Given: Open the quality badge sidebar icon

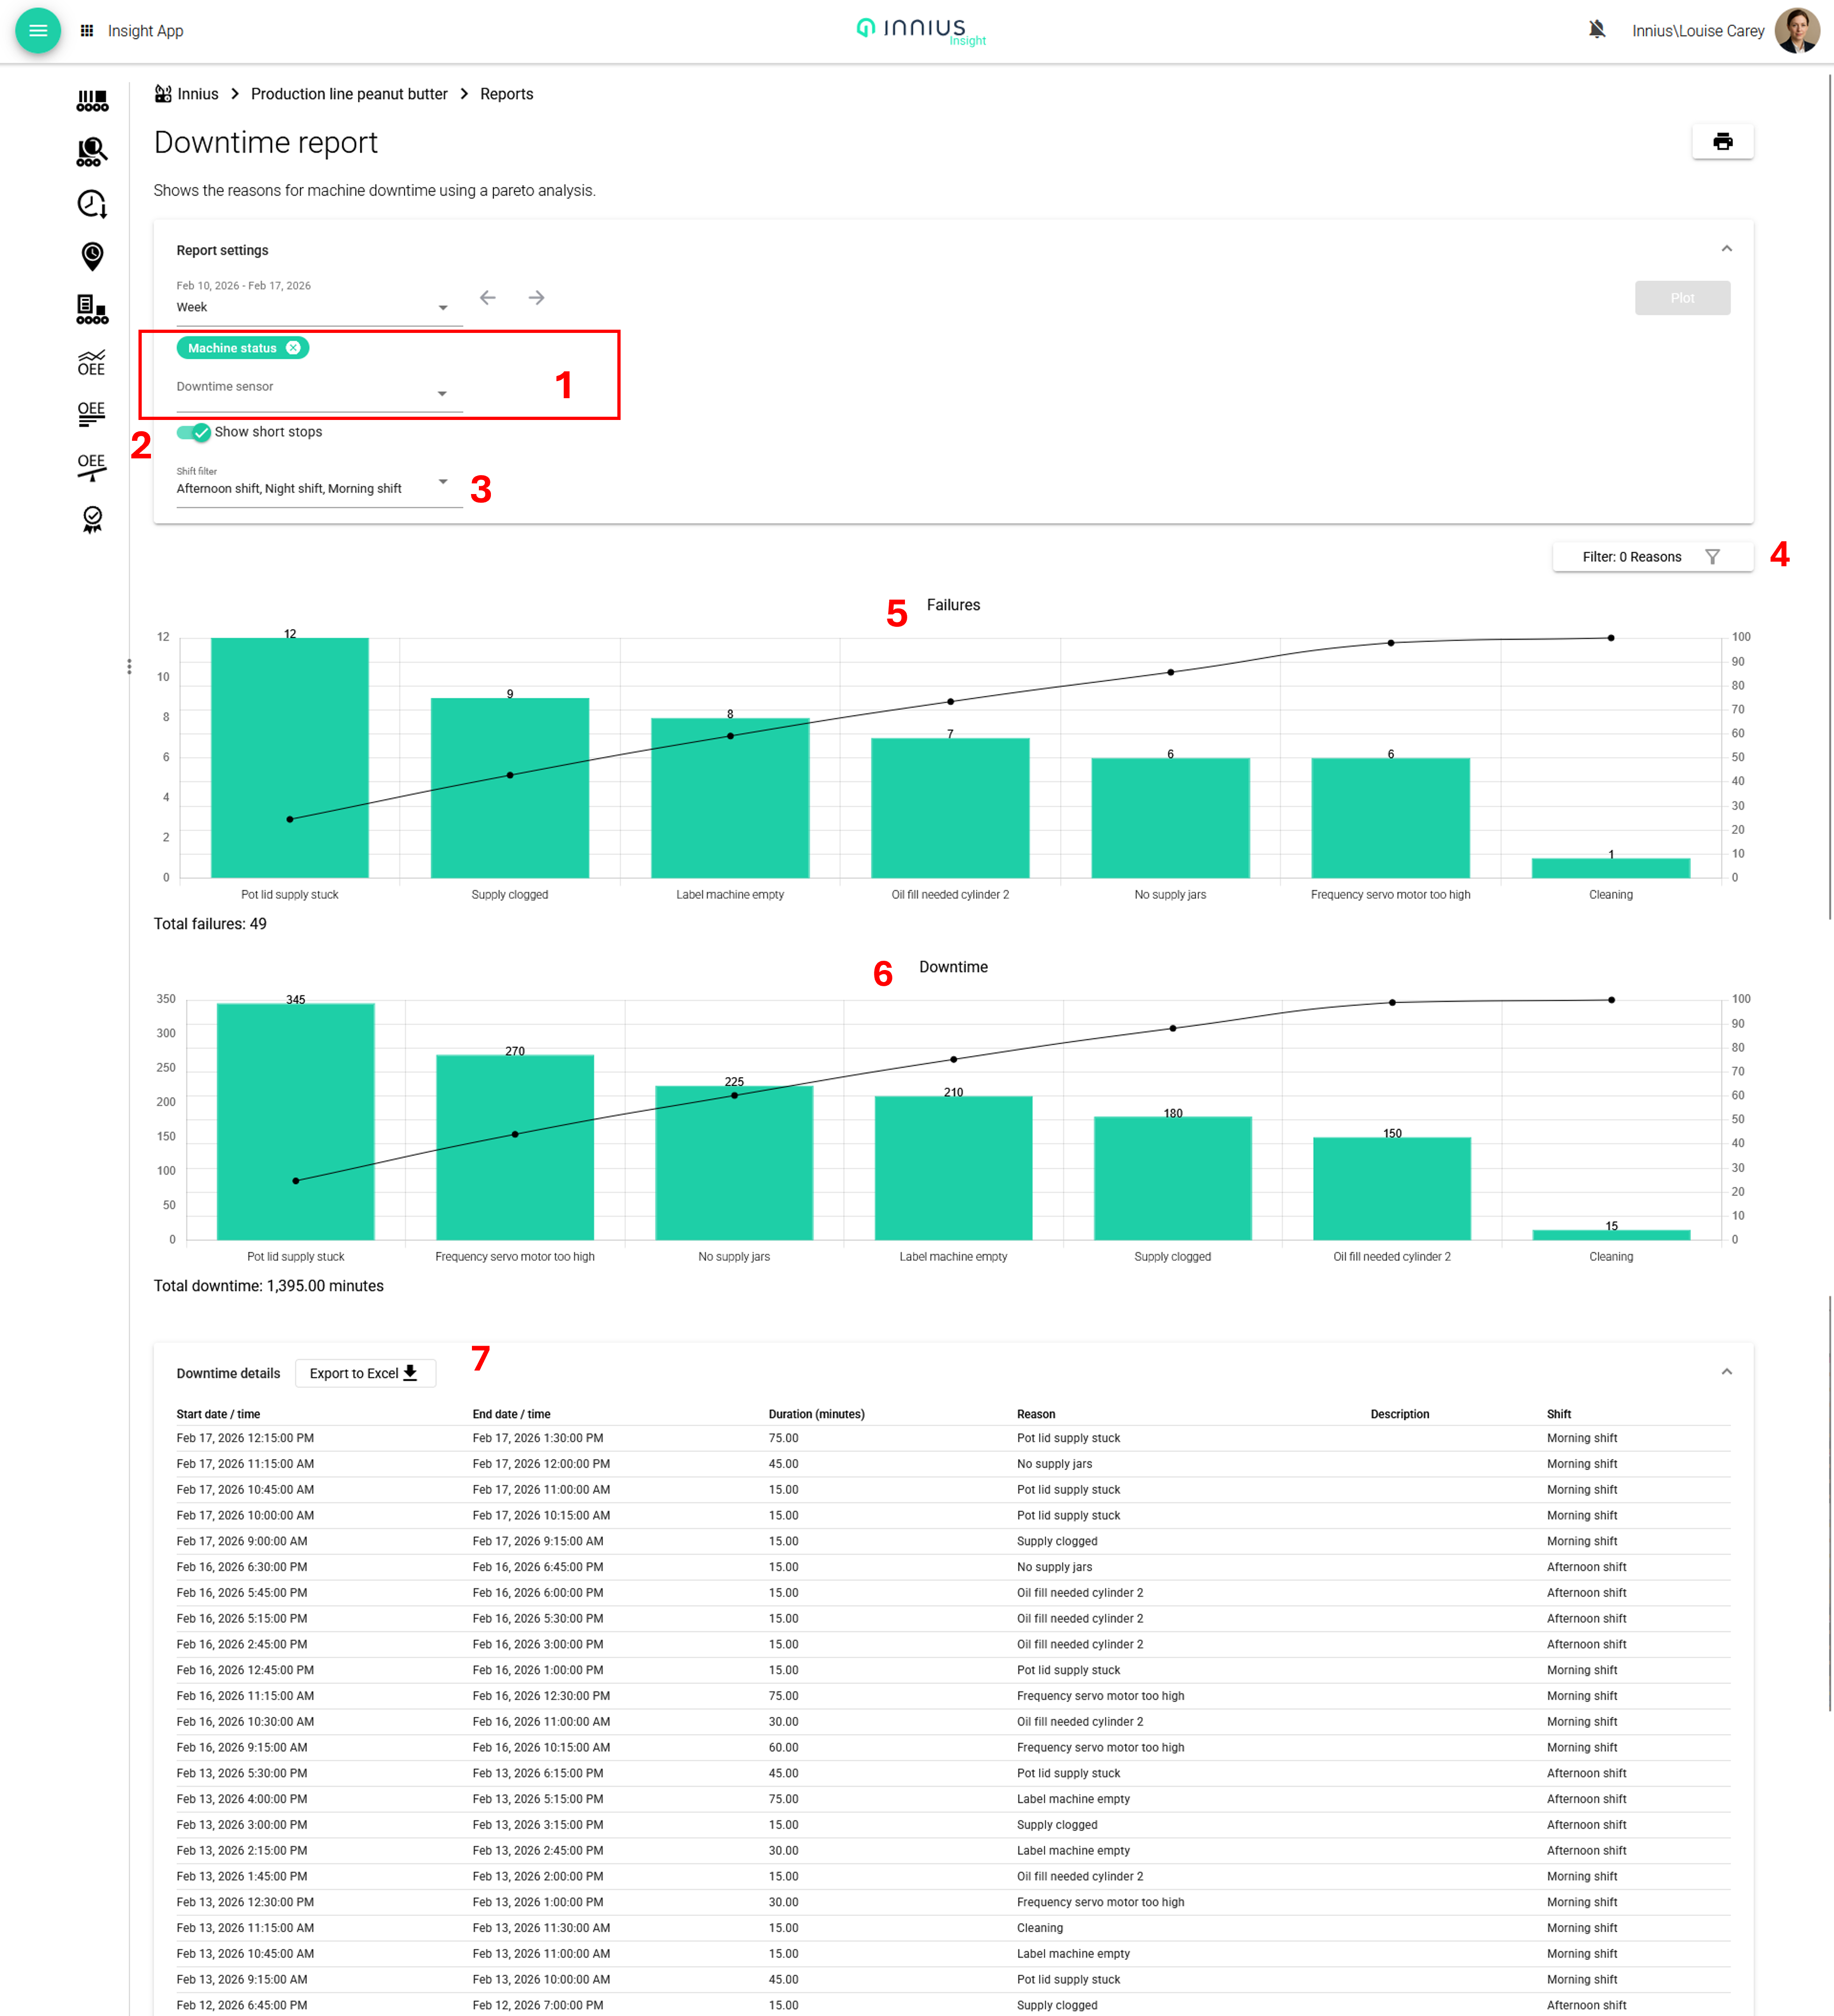Looking at the screenshot, I should click(92, 519).
